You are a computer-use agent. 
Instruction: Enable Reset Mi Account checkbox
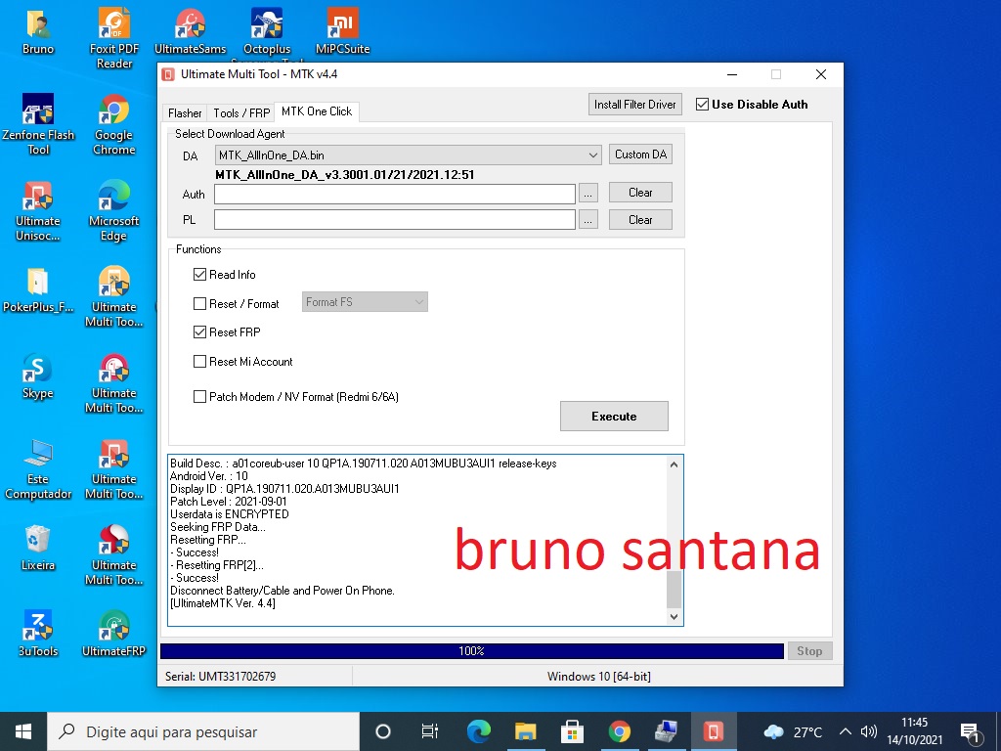pos(199,362)
